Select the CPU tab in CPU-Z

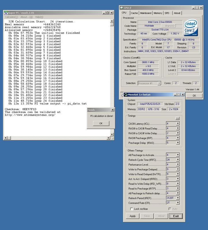point(124,13)
